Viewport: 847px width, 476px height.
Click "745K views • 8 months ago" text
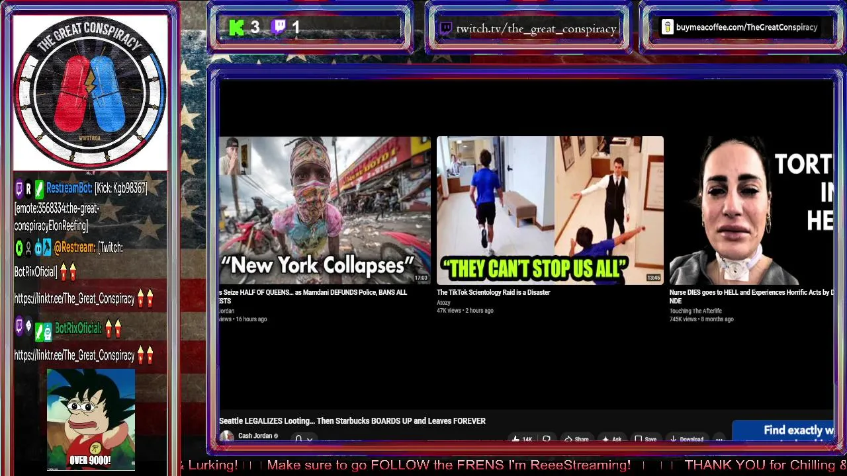click(701, 319)
